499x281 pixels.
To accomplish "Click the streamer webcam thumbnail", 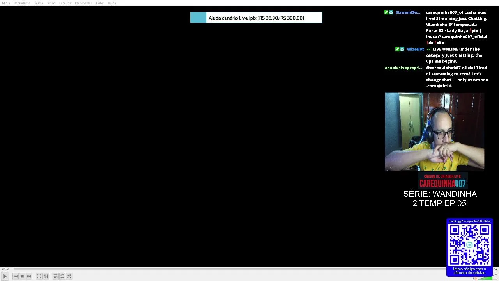I will pos(434,132).
